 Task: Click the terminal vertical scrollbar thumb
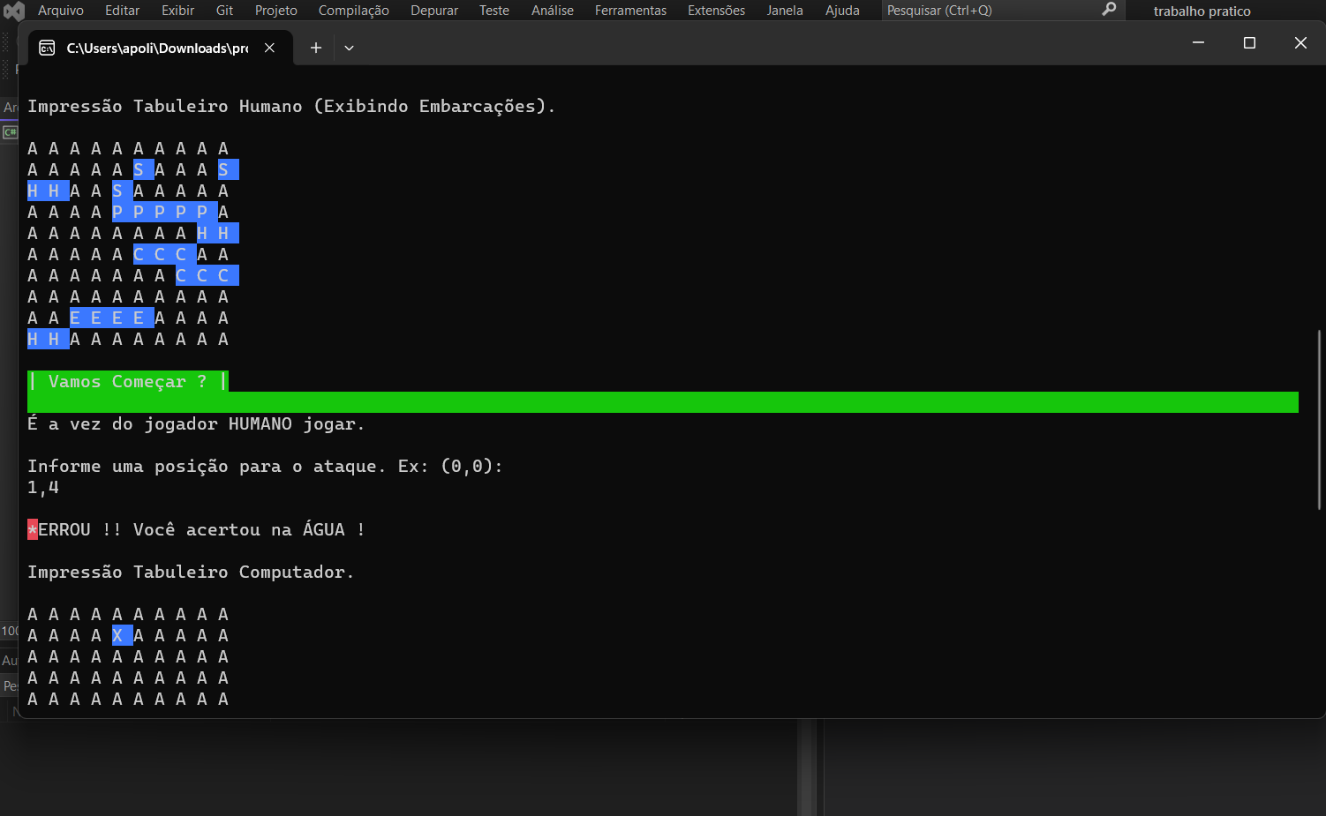pos(1319,419)
